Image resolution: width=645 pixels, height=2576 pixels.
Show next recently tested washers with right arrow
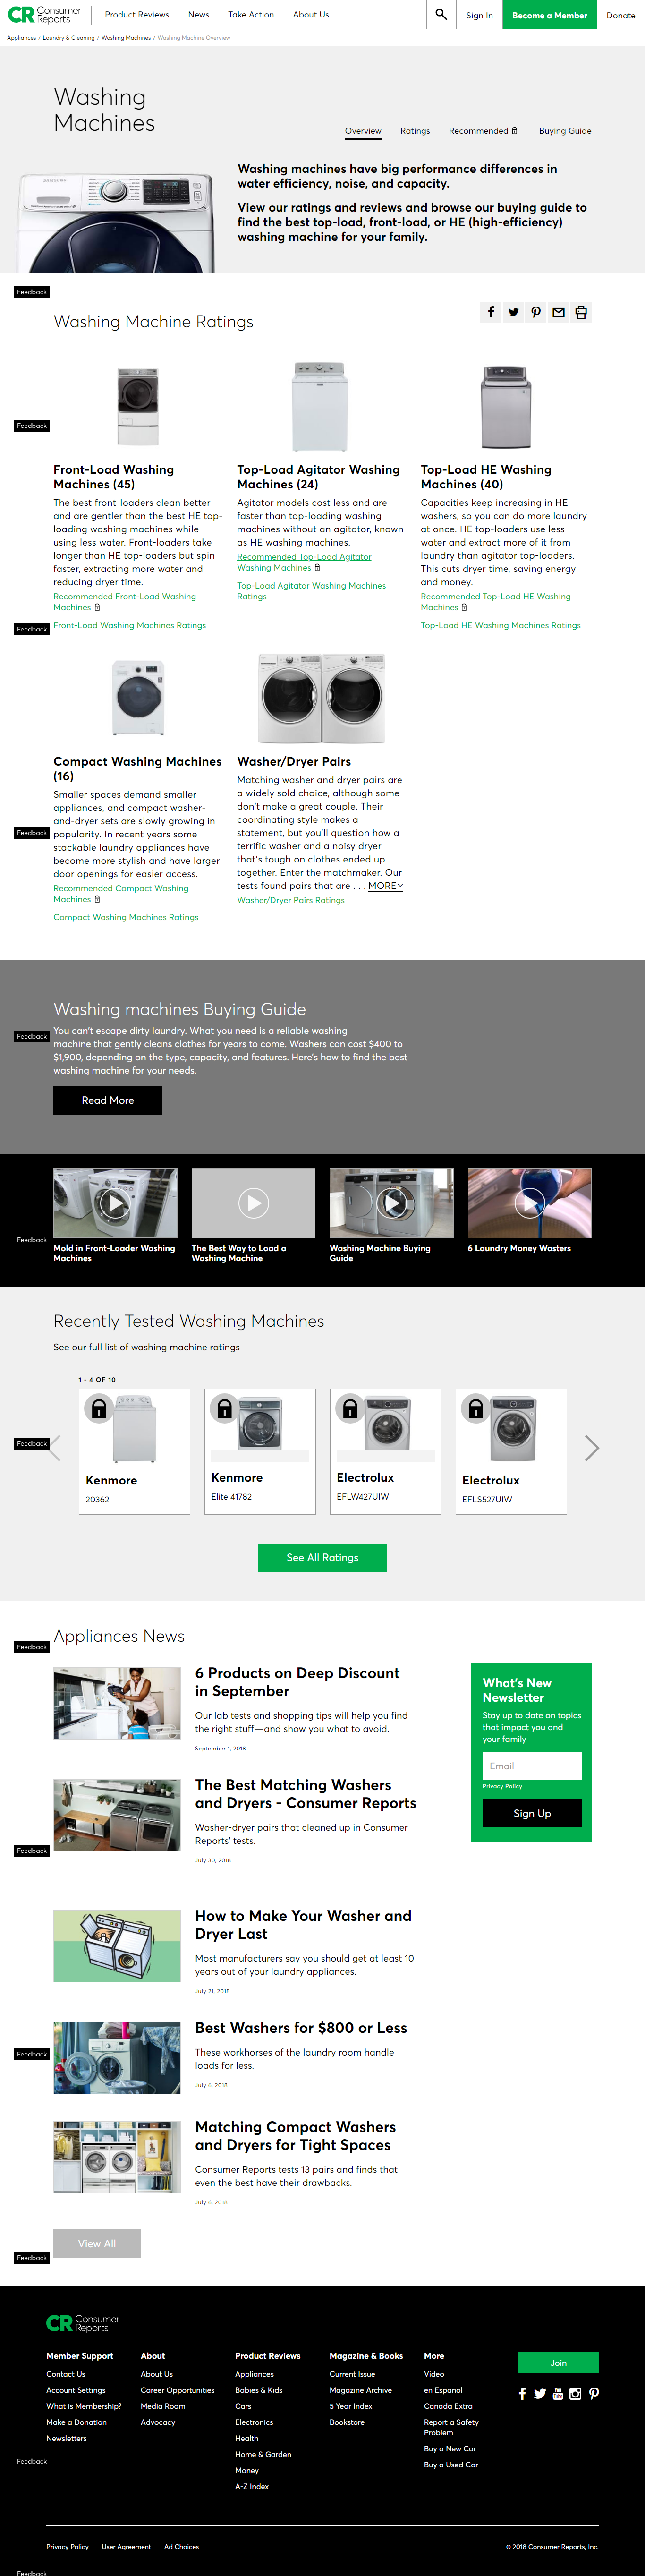(x=591, y=1448)
